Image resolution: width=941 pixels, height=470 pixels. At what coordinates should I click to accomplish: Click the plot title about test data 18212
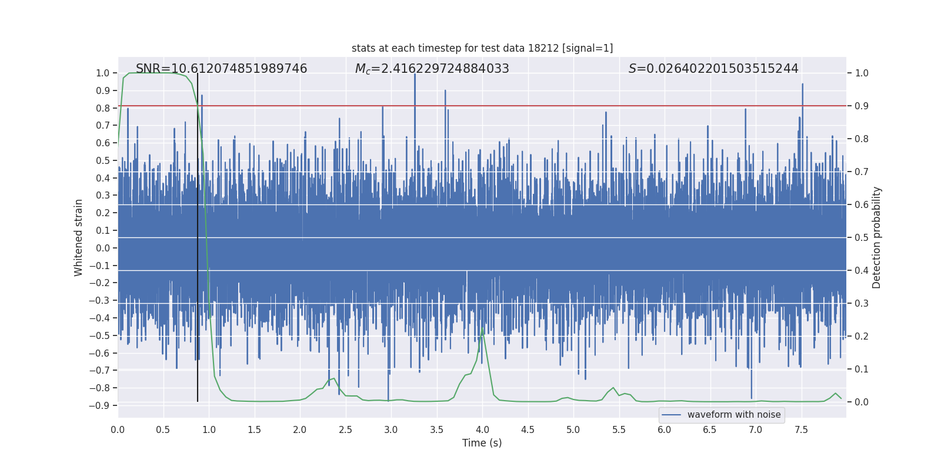pos(482,48)
